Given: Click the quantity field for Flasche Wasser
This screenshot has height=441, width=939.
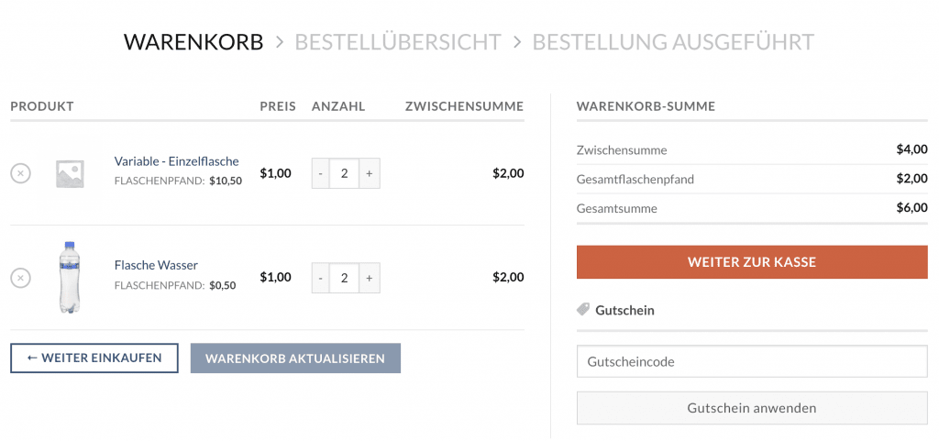Looking at the screenshot, I should [x=345, y=278].
